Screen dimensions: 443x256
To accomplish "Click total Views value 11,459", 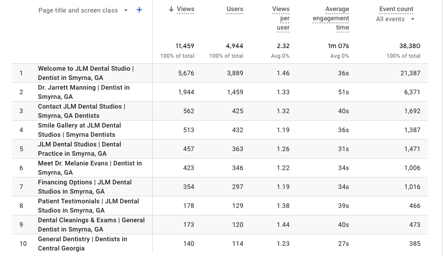I will [x=185, y=46].
